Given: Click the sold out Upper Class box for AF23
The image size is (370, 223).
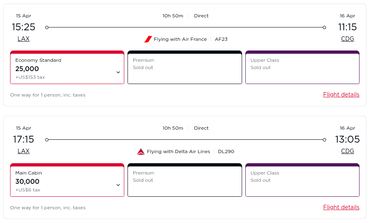Looking at the screenshot, I should [x=302, y=68].
